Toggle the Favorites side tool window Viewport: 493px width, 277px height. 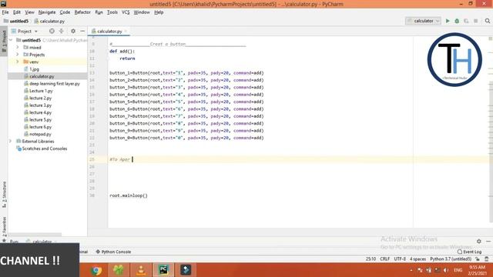click(x=4, y=229)
